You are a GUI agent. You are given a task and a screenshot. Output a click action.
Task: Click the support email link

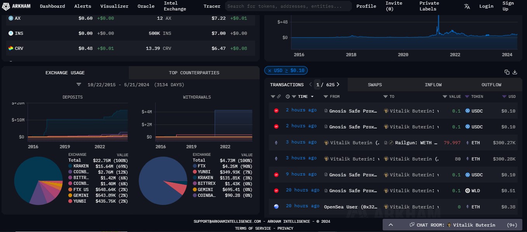pos(227,222)
